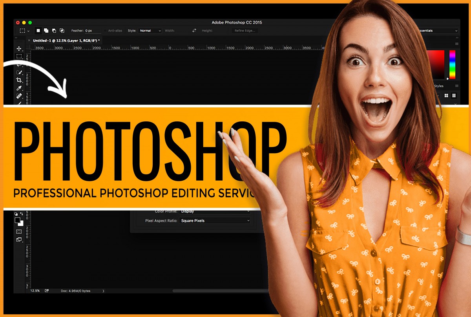Viewport: 471px width, 317px height.
Task: Change screen mode icon in toolbar
Action: coord(19,240)
